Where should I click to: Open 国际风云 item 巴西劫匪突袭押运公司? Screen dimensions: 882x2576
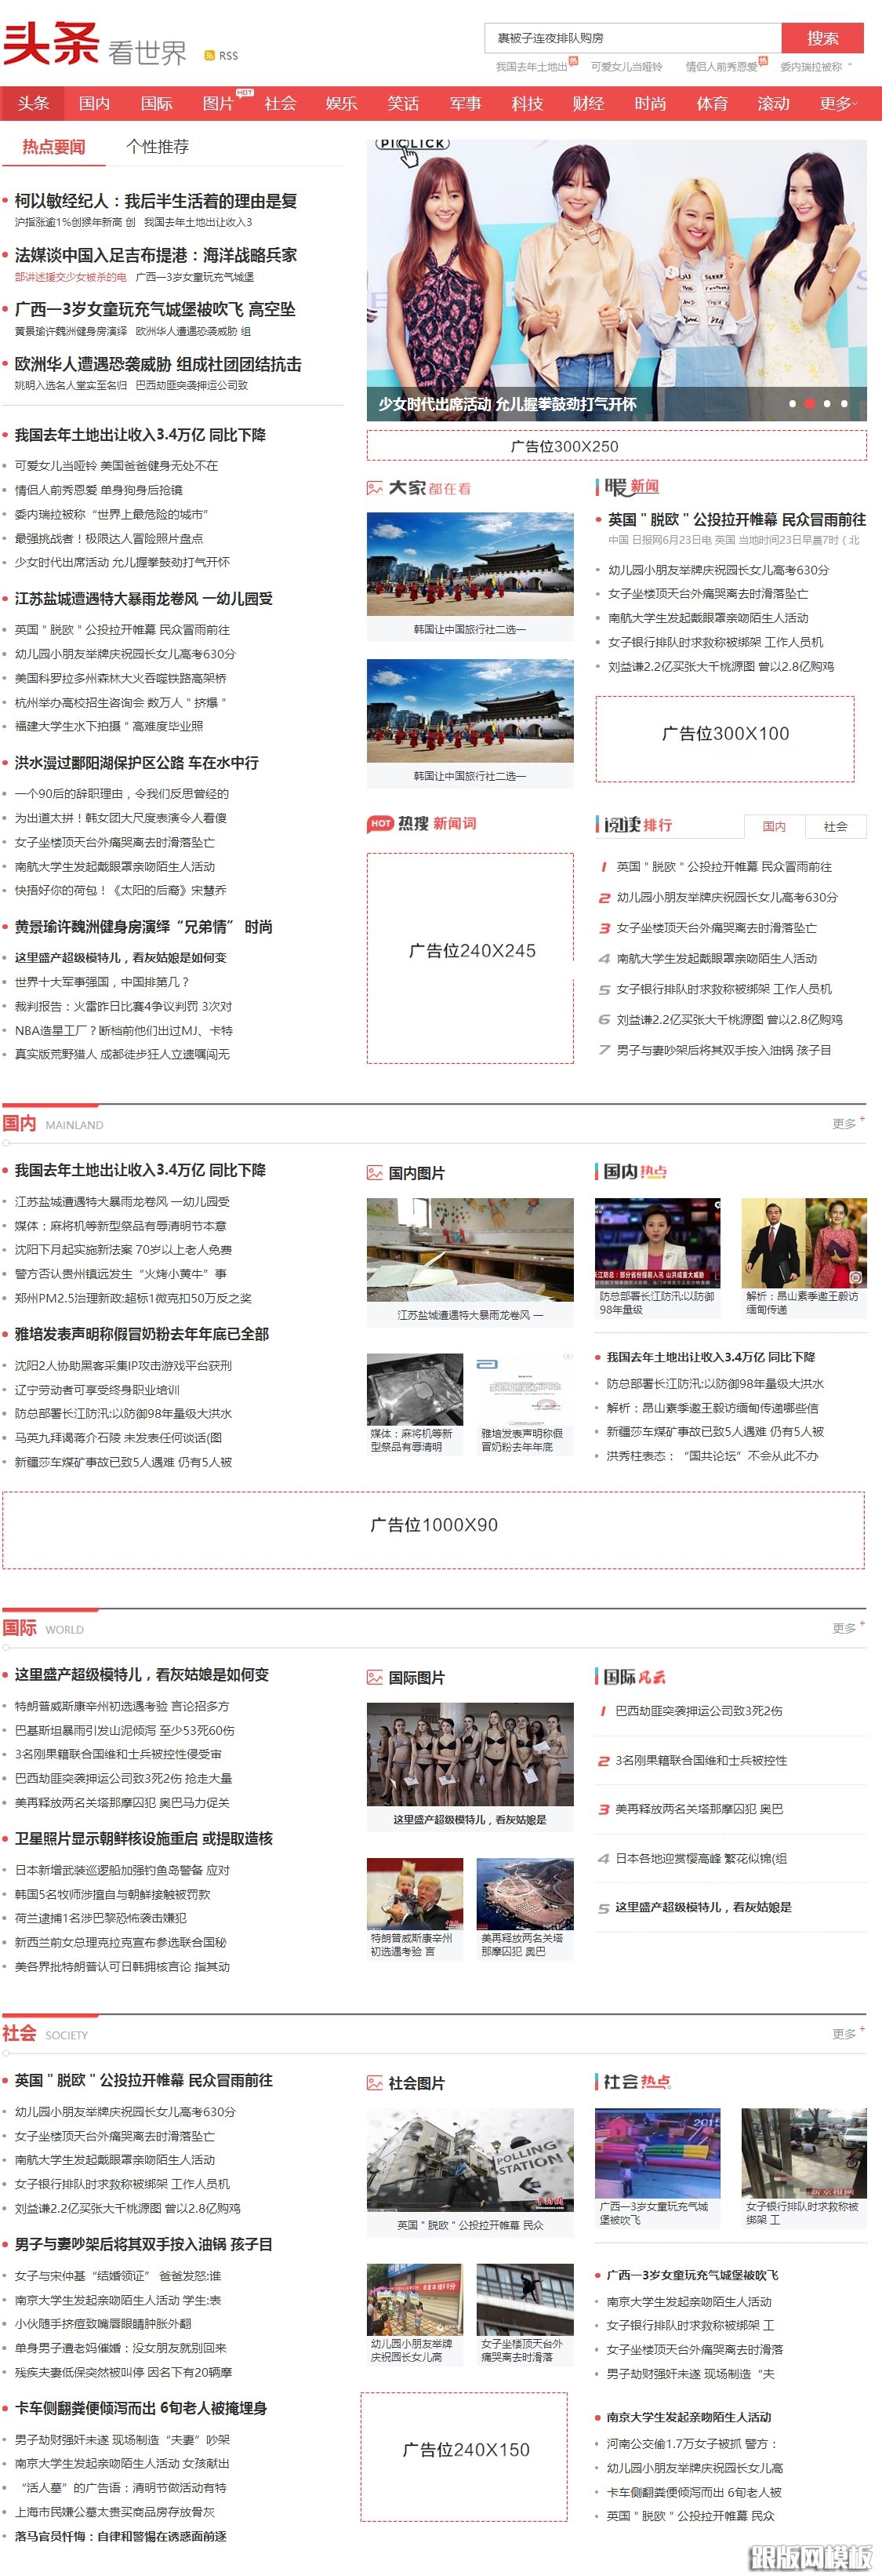point(699,1711)
